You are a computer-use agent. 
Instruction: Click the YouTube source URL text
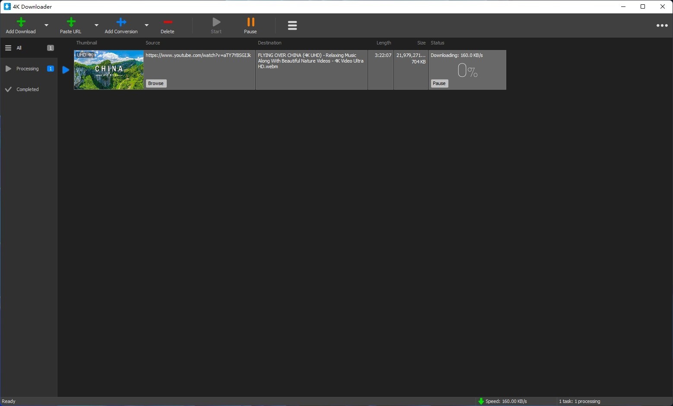[x=198, y=55]
